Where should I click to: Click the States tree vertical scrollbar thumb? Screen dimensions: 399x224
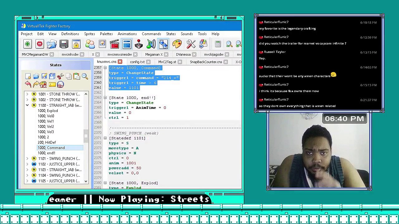tap(86, 134)
